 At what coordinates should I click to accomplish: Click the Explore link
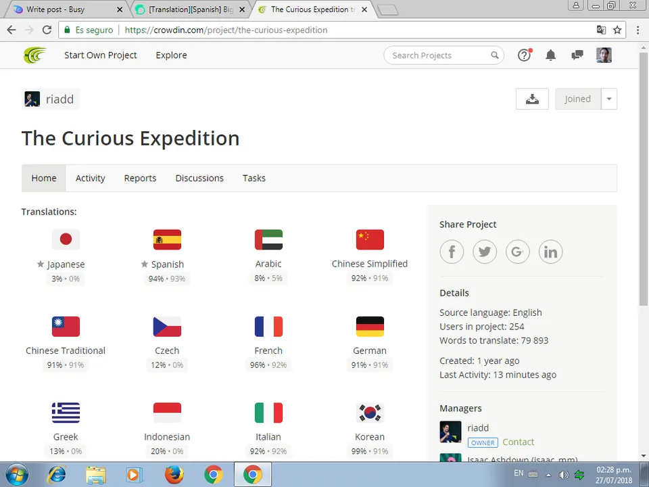pyautogui.click(x=171, y=55)
